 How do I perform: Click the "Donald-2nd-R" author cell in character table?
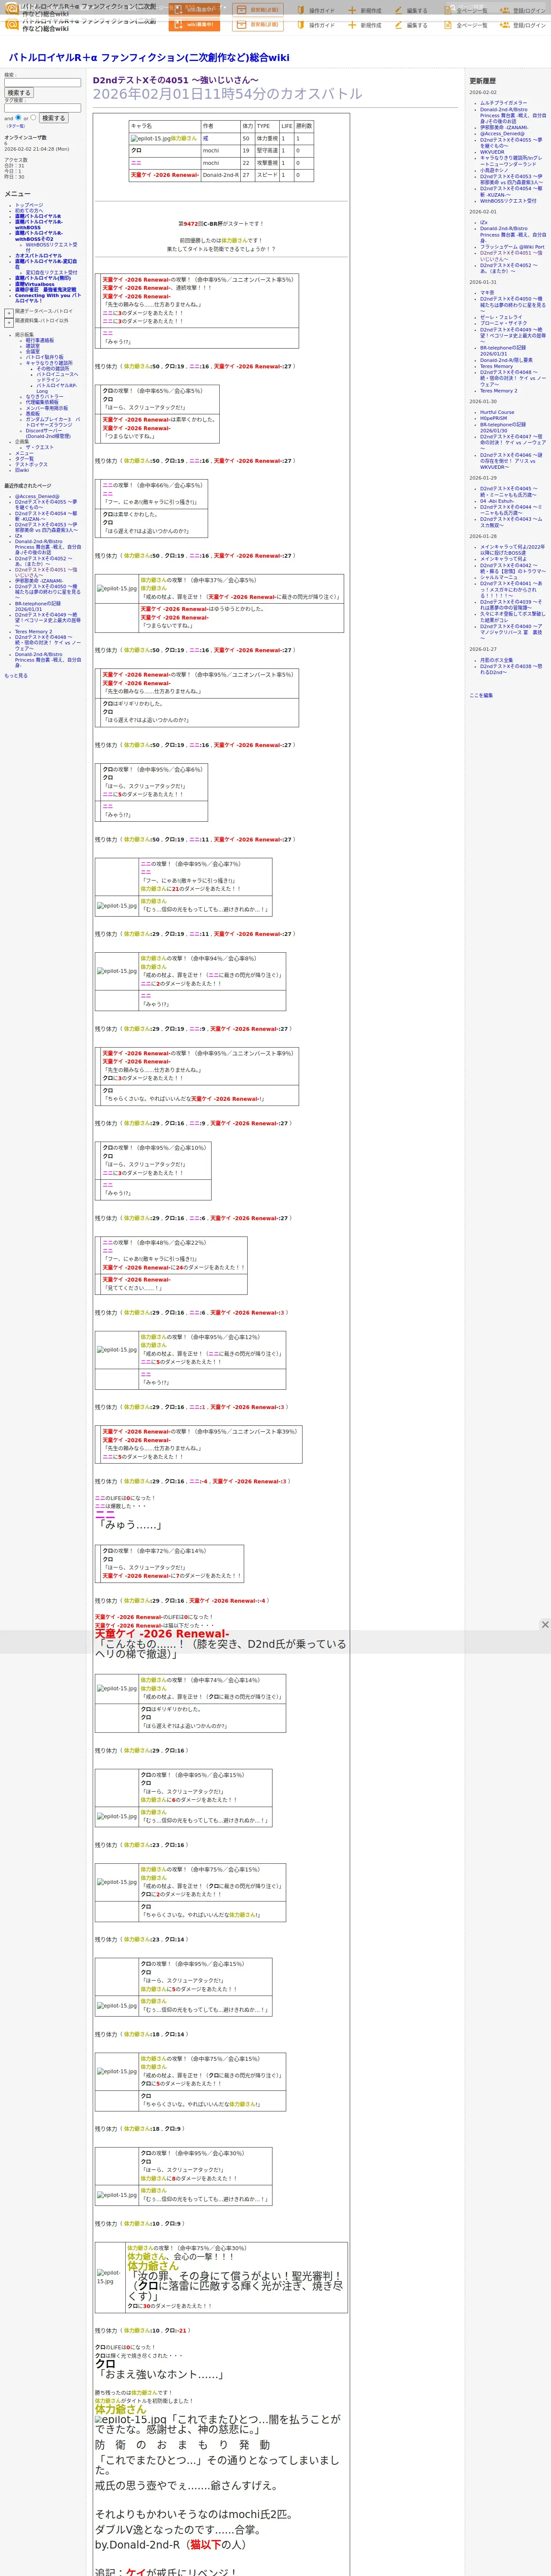pos(220,175)
